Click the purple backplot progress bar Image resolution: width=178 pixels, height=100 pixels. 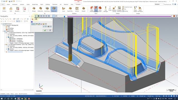pyautogui.click(x=119, y=16)
